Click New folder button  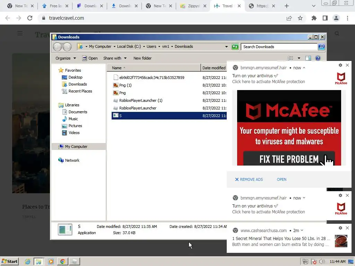click(142, 58)
